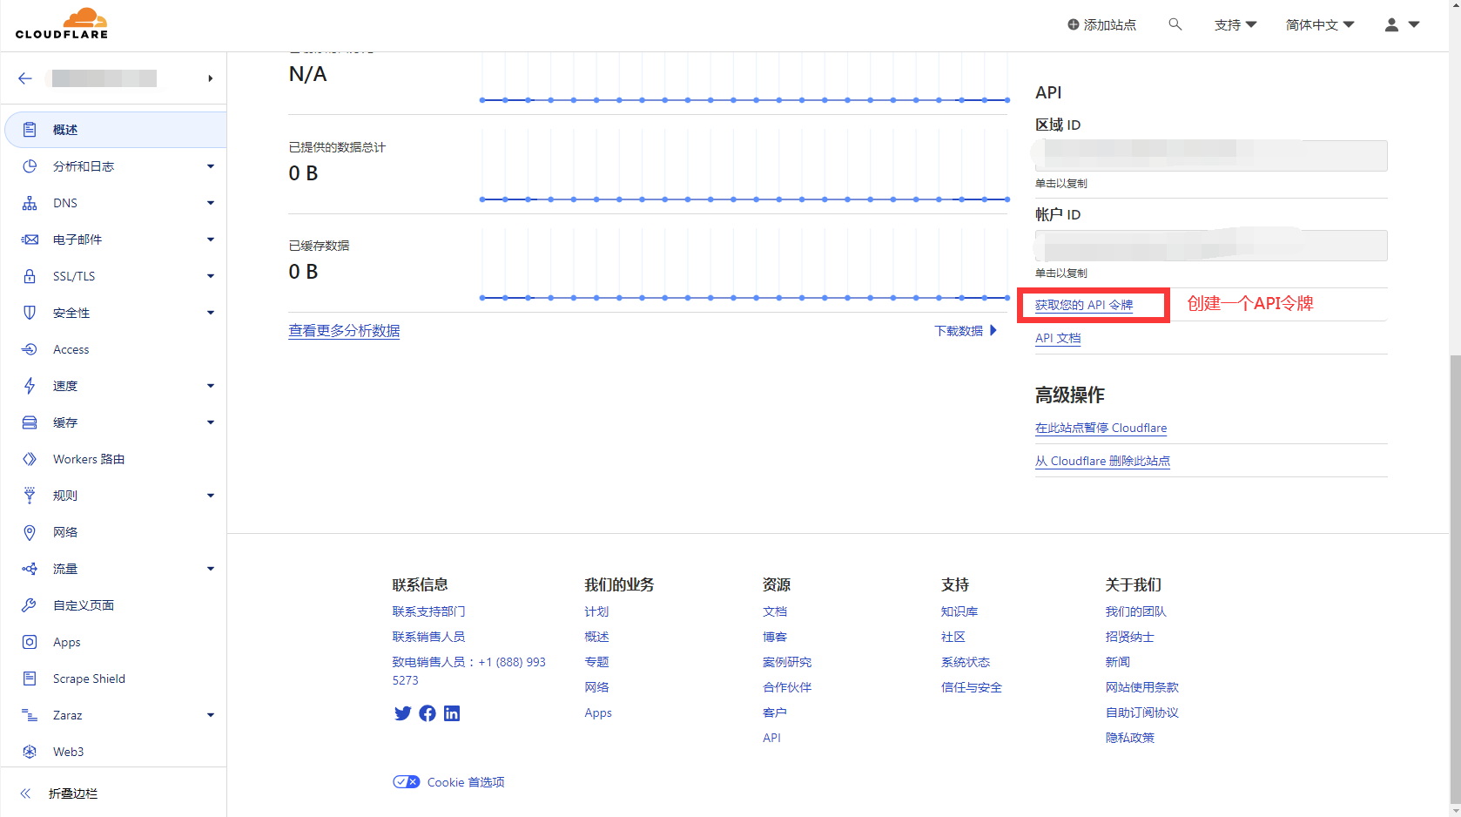Expand the 缓存 submenu arrow

tap(211, 422)
